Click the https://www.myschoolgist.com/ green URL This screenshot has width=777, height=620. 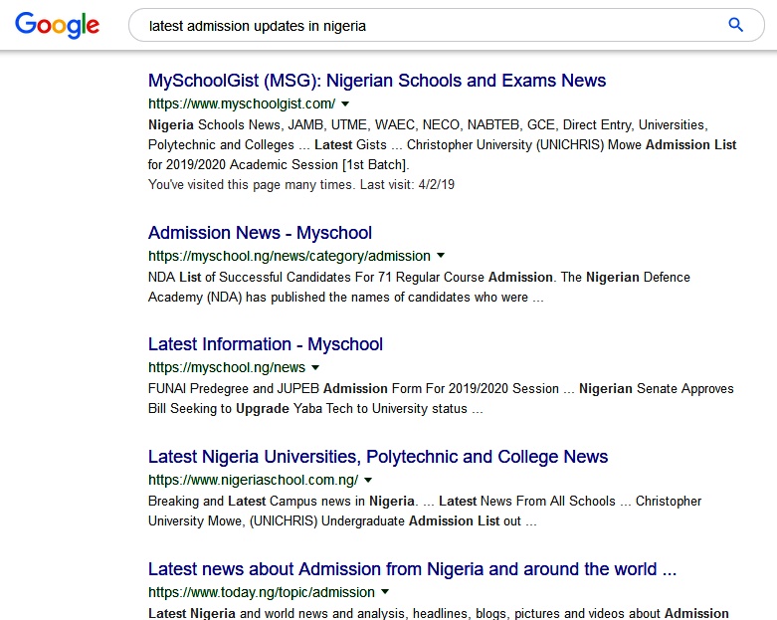click(x=242, y=103)
